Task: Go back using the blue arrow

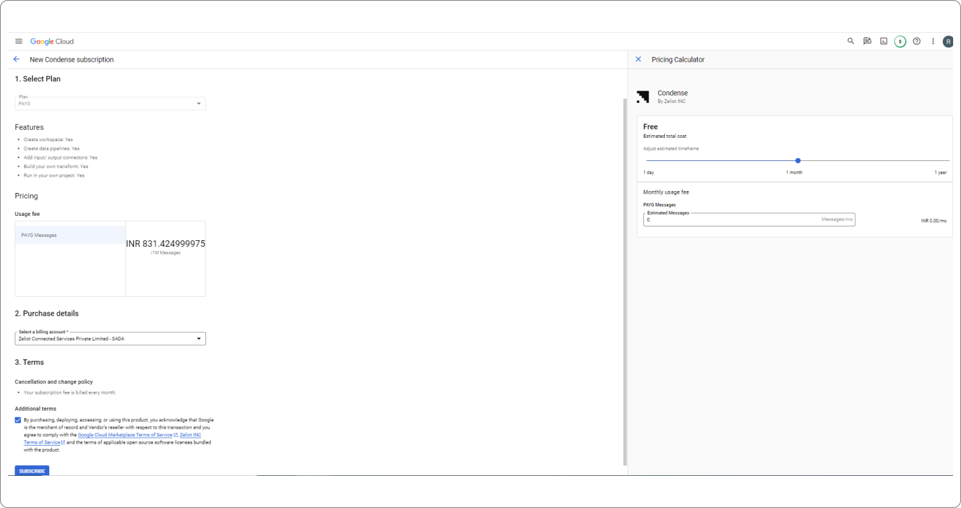Action: [x=16, y=59]
